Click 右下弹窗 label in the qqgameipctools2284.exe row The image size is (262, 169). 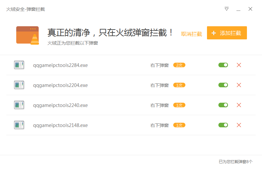159,65
